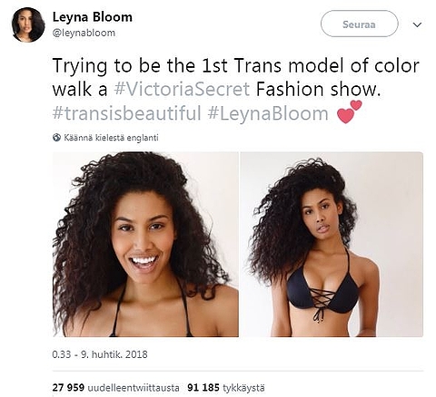
Task: View the 91 185 tykkäystä list
Action: 226,387
